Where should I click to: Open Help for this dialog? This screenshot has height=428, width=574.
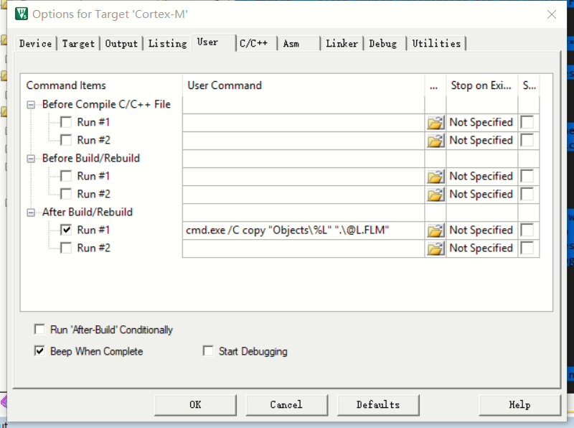click(519, 405)
